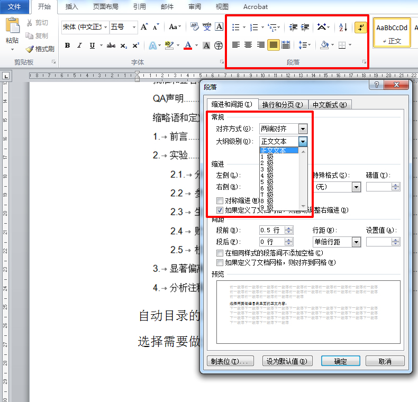
Task: Click the character border A icon
Action: click(219, 26)
